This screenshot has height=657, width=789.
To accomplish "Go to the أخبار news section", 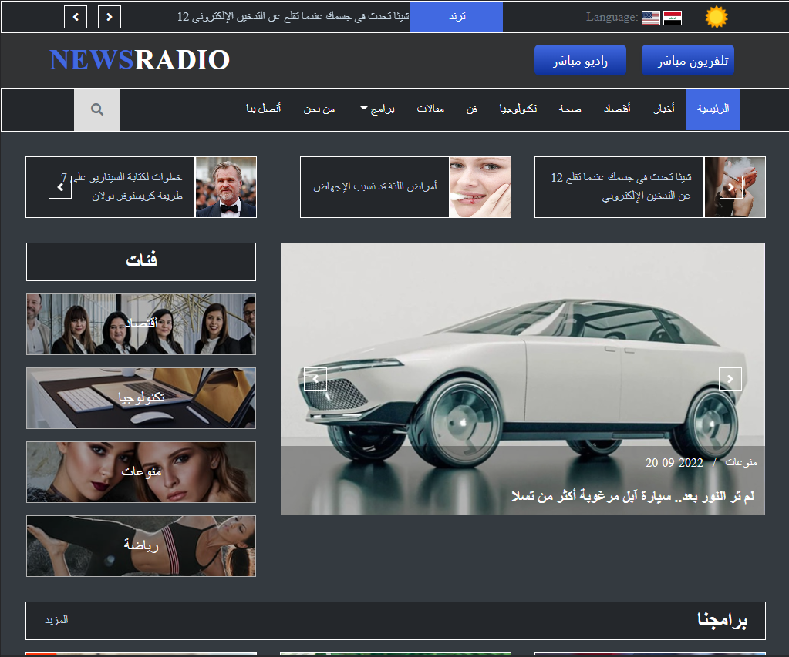I will pos(664,109).
